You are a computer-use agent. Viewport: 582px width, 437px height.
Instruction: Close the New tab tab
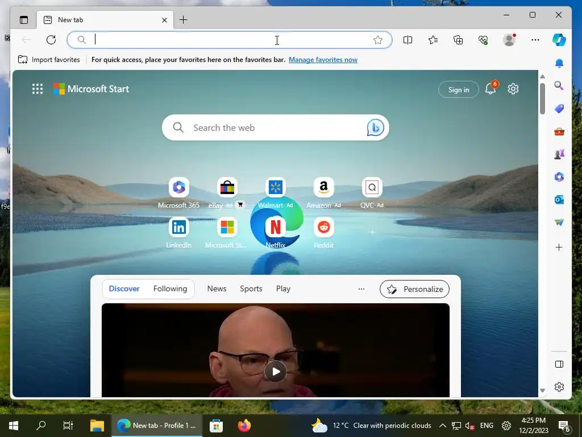pos(164,20)
